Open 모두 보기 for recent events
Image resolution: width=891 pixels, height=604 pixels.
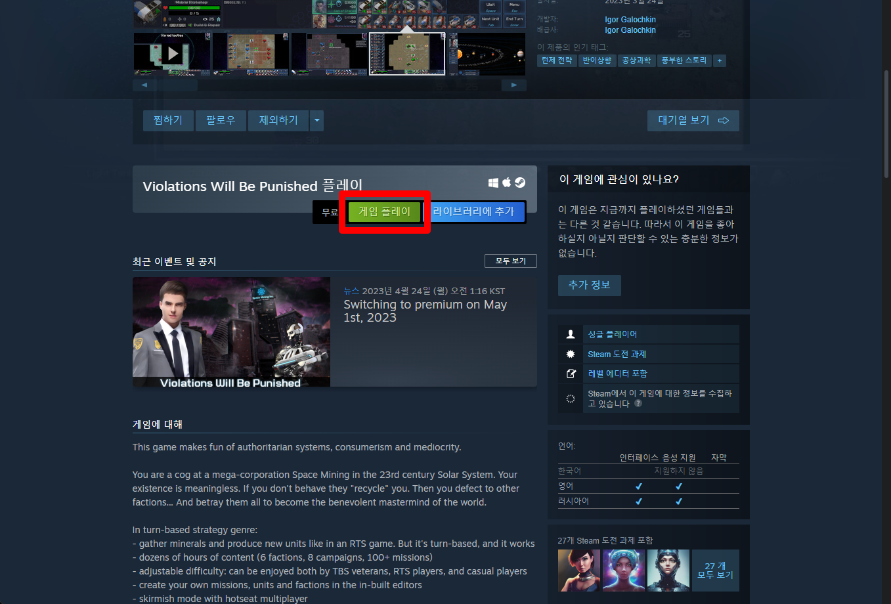coord(511,261)
